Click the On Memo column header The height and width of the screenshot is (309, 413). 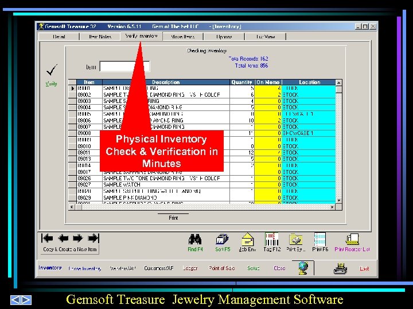(268, 82)
